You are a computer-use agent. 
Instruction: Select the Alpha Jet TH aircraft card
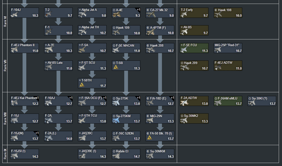click(x=92, y=30)
